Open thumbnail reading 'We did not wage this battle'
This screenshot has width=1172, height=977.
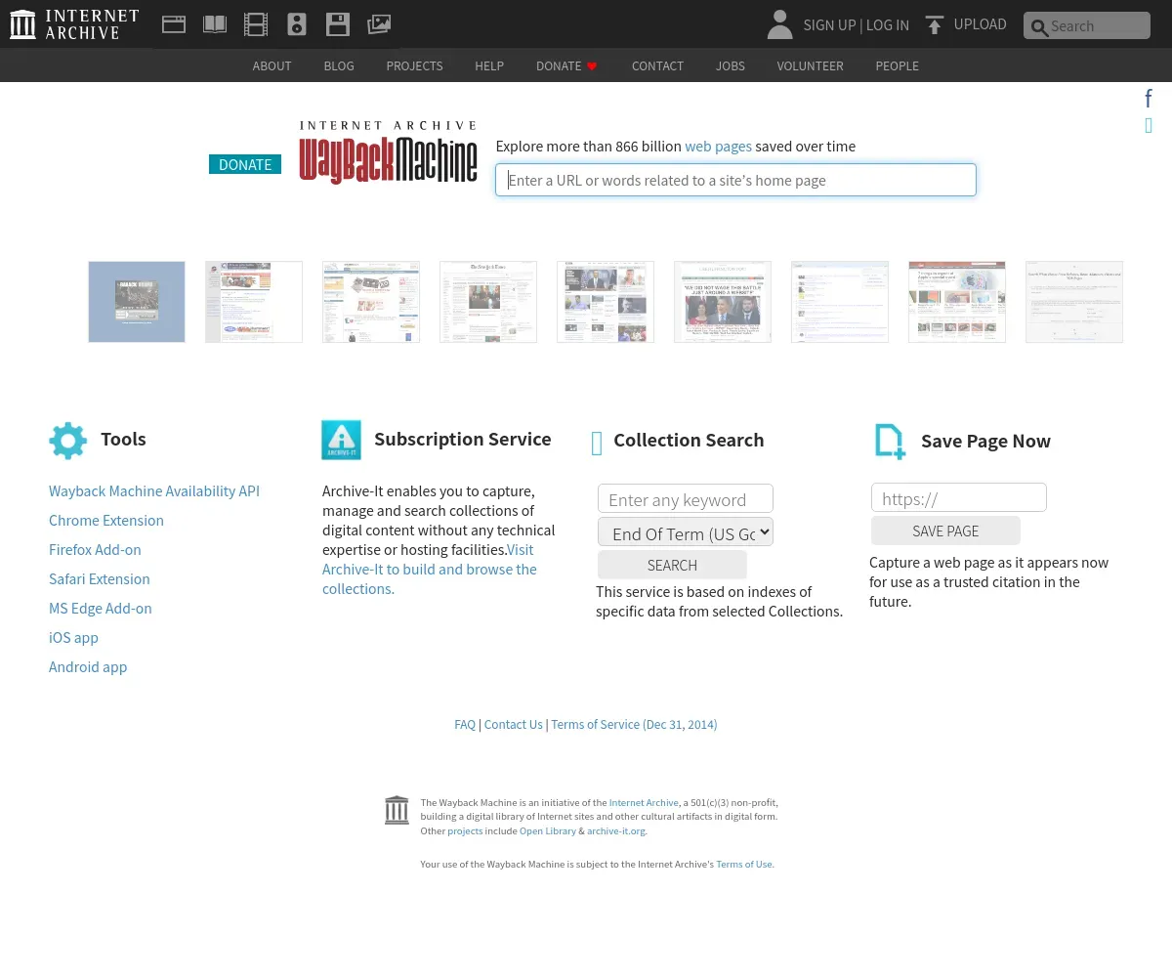tap(723, 302)
